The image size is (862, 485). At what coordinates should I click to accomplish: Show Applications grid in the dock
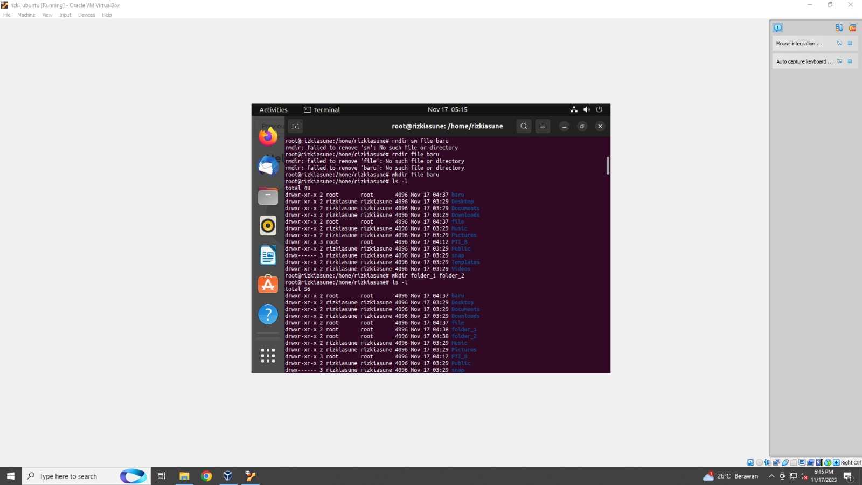(x=268, y=355)
